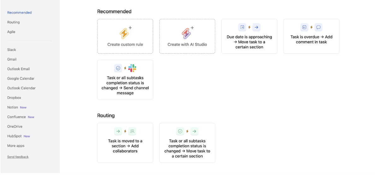Choose Create with AI Studio card
This screenshot has width=375, height=175.
click(x=187, y=36)
